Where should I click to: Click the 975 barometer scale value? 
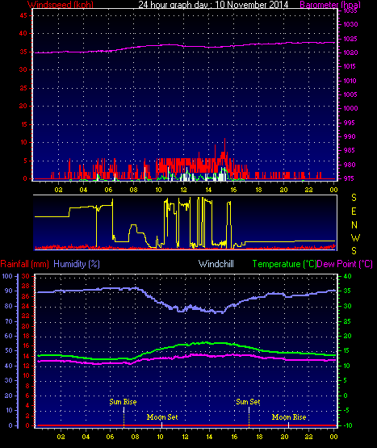point(349,178)
